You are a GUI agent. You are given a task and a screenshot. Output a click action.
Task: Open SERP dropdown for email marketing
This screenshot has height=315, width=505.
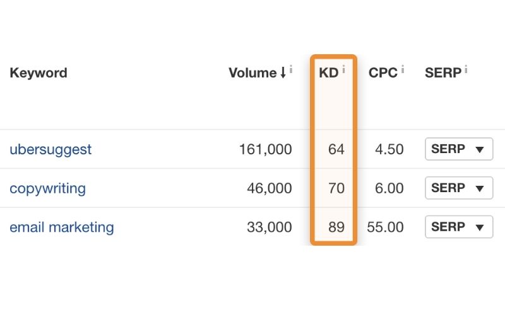tap(459, 227)
